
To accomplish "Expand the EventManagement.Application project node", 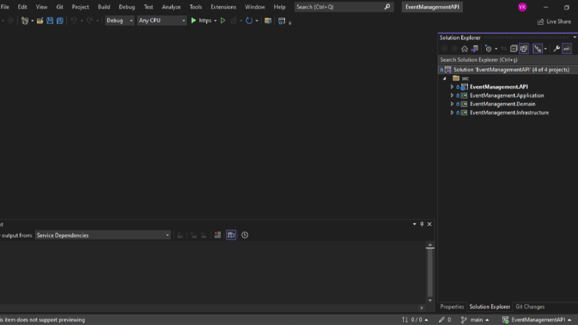I will pyautogui.click(x=452, y=95).
